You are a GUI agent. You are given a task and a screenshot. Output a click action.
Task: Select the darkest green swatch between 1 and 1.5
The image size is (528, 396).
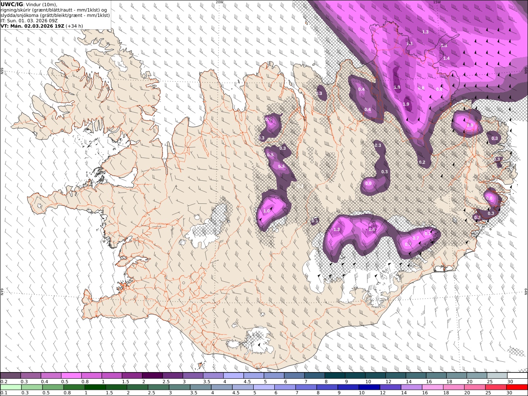pos(95,387)
